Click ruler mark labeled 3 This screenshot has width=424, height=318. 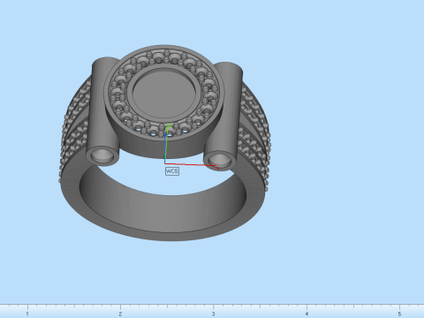coord(213,314)
